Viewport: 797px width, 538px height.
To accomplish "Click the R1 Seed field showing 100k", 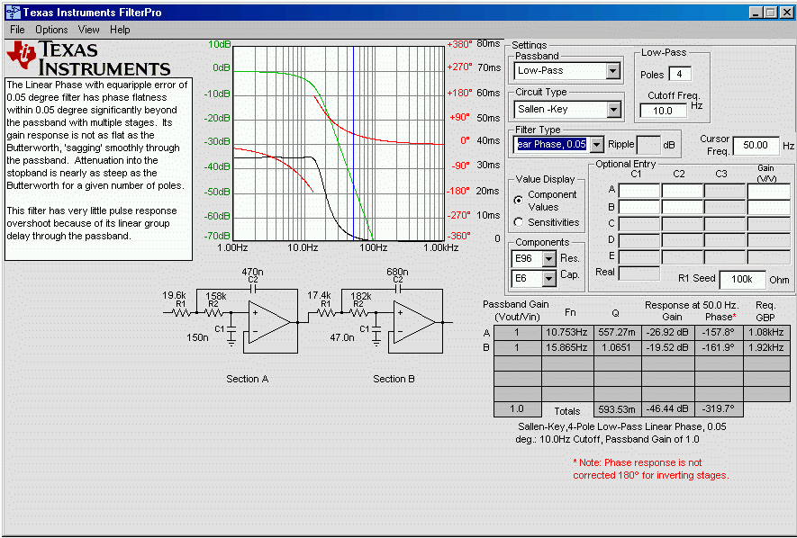I will click(x=742, y=279).
